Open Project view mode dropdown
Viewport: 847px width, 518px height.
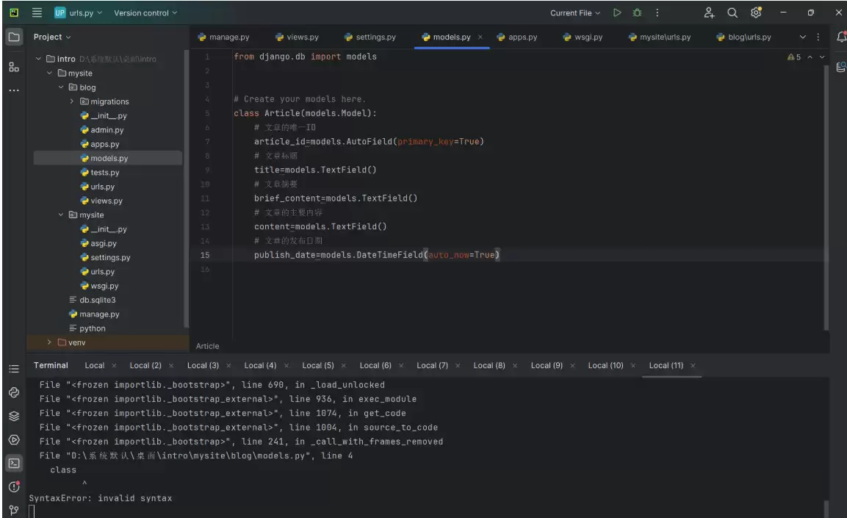pos(52,37)
